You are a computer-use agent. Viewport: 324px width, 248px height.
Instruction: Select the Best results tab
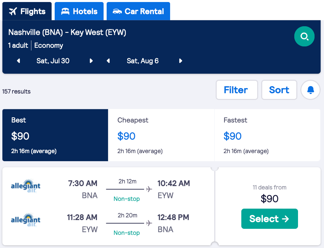point(55,135)
